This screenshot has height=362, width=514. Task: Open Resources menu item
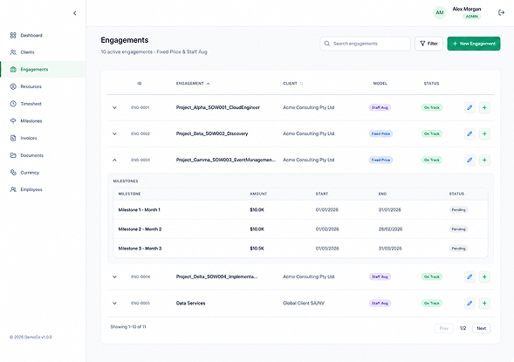click(31, 86)
